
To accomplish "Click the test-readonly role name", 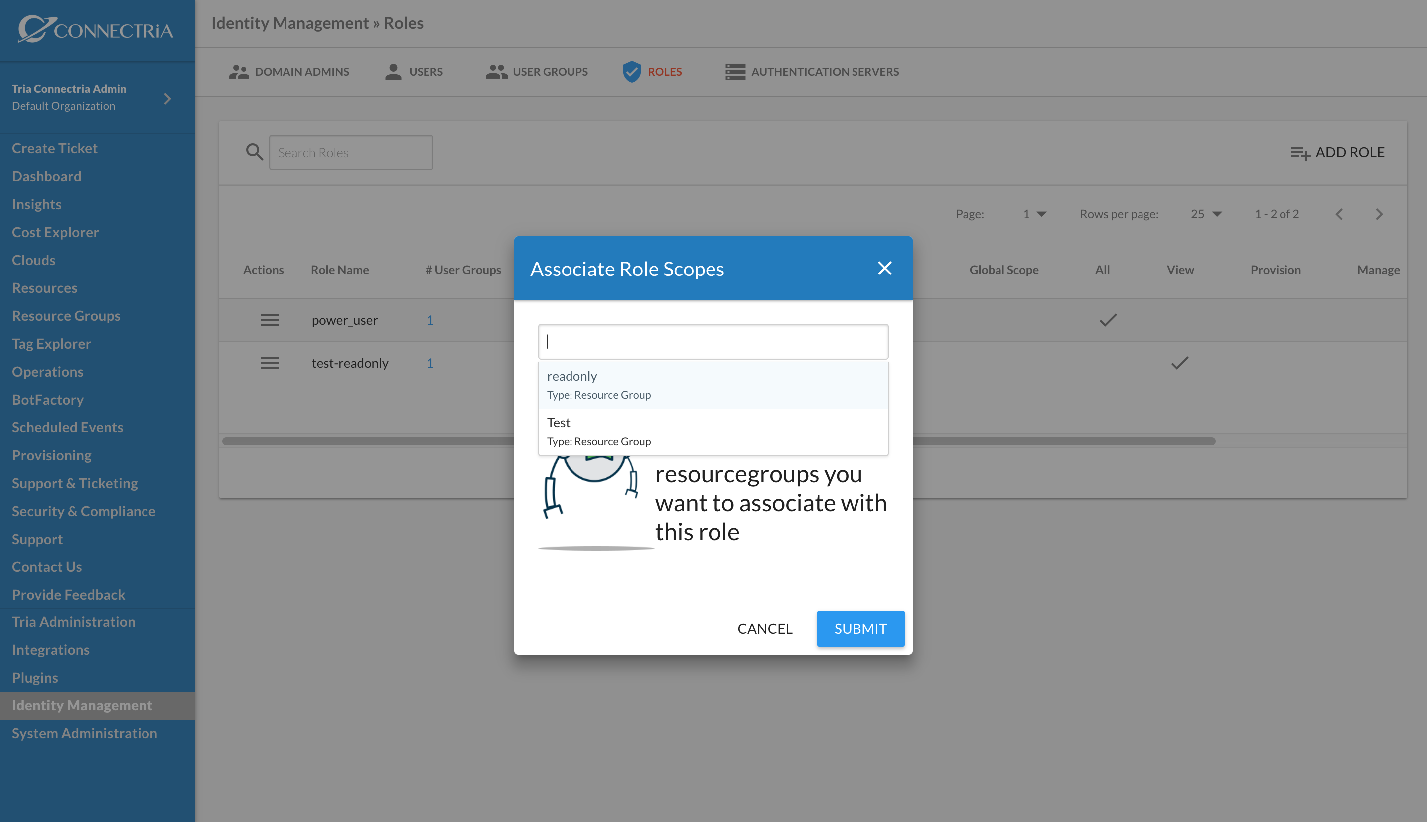I will tap(350, 363).
